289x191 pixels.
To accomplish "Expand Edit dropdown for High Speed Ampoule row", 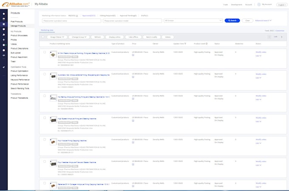I will point(258,121).
